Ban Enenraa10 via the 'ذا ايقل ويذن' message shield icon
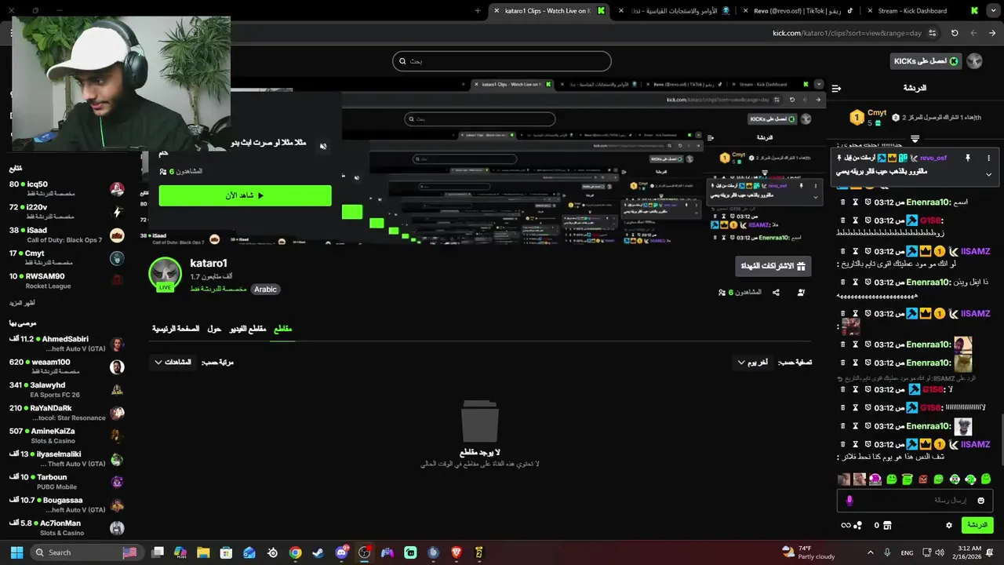Screen dimensions: 1004x565 click(x=868, y=282)
